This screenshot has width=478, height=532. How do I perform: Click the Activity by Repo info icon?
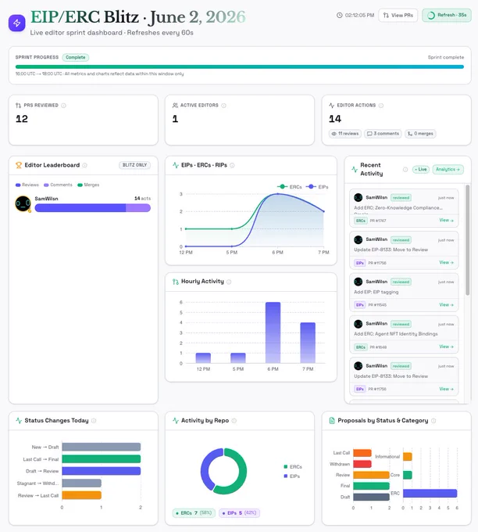(x=234, y=421)
